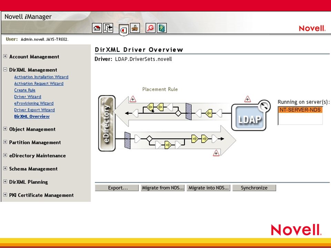Click the Admin.novell.JAYS-TREE2. user text
The width and height of the screenshot is (331, 248).
pyautogui.click(x=44, y=39)
